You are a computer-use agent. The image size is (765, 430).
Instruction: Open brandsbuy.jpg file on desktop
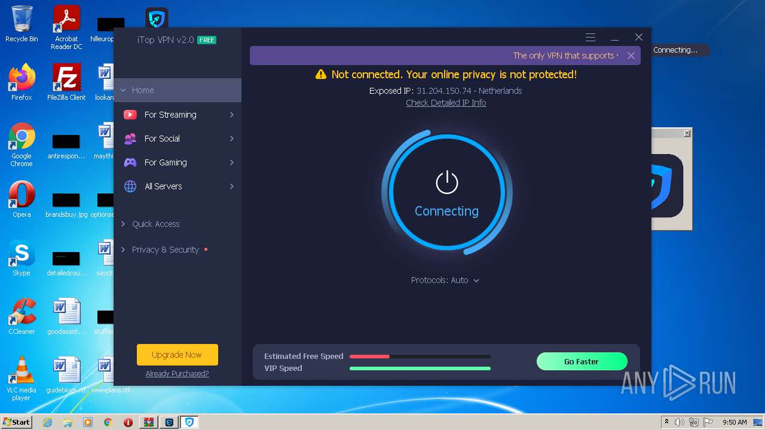click(x=66, y=205)
